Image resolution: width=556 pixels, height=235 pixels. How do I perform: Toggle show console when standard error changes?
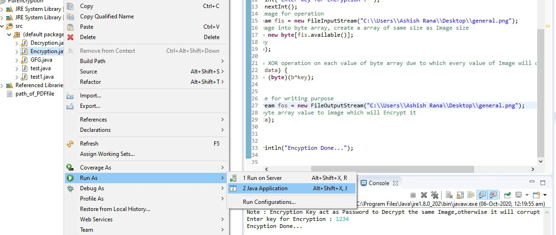click(493, 195)
